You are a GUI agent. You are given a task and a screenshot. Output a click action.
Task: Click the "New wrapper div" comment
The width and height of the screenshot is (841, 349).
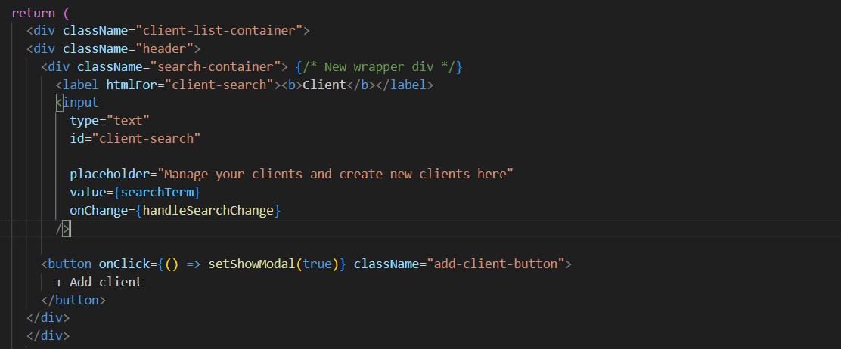pos(378,67)
